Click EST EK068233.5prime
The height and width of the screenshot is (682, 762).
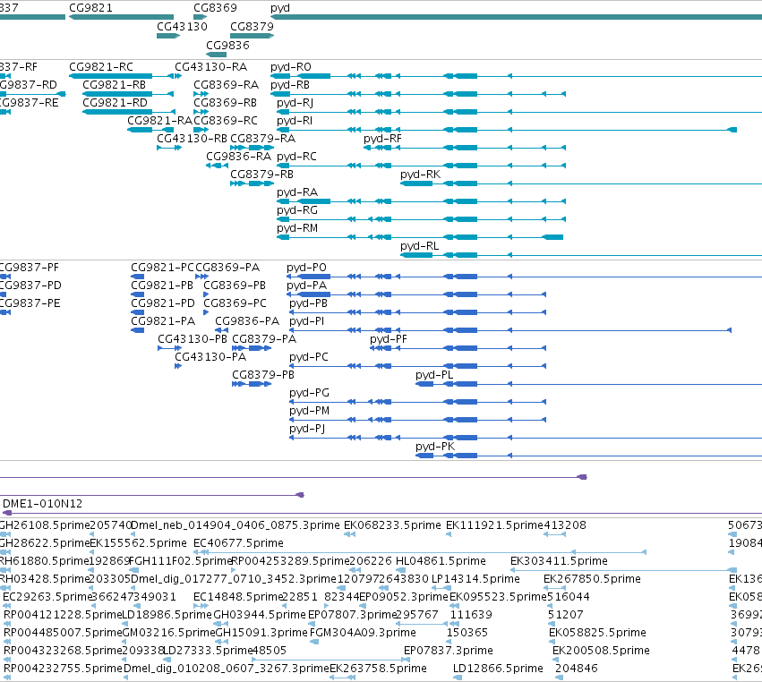point(392,525)
